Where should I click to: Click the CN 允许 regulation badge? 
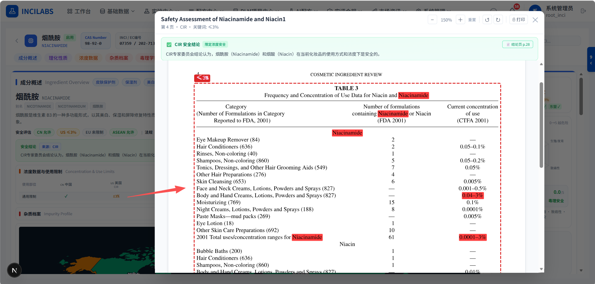tap(44, 132)
